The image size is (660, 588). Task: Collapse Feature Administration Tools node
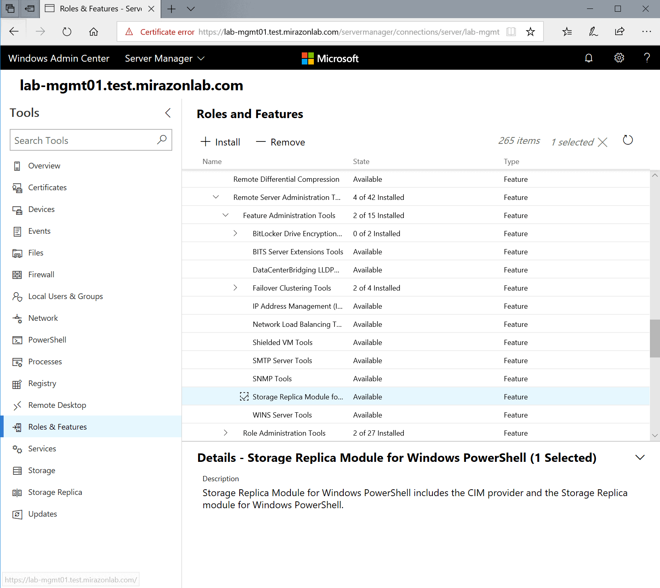(226, 215)
